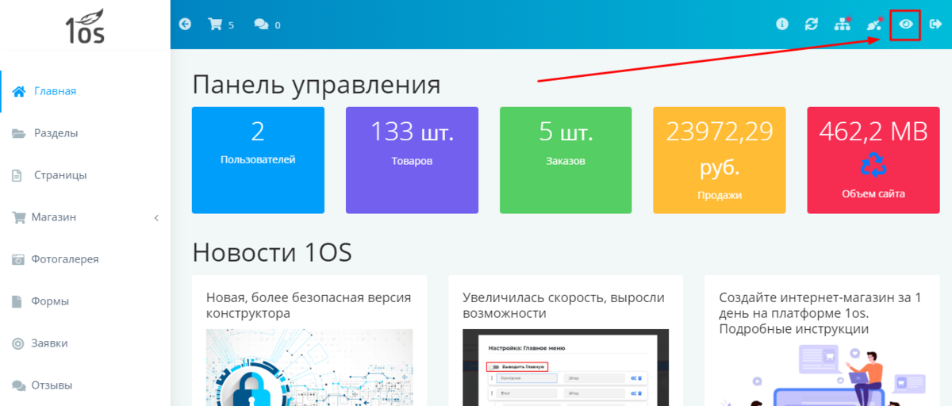Viewport: 952px width, 406px height.
Task: Click the 1OS logo
Action: coord(85,26)
